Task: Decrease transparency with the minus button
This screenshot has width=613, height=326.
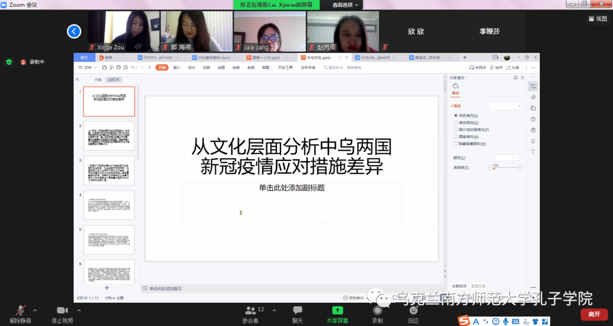Action: click(490, 167)
